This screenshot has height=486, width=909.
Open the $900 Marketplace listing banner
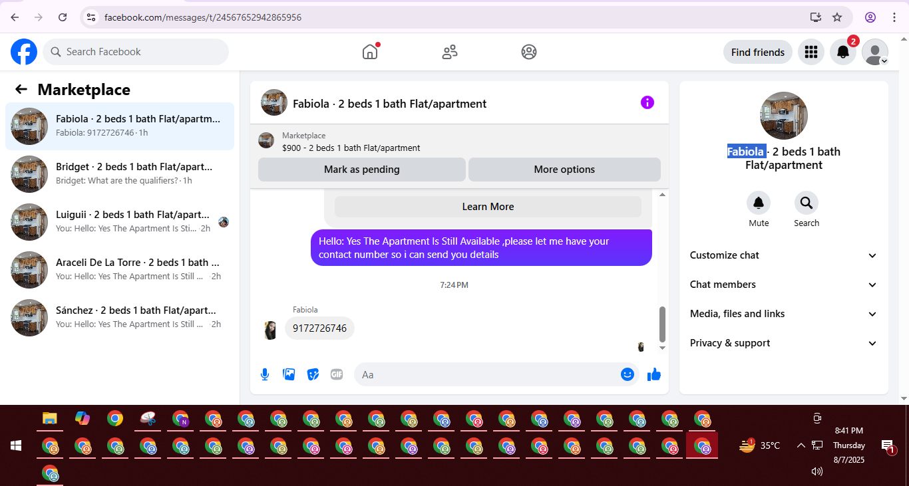pos(459,141)
